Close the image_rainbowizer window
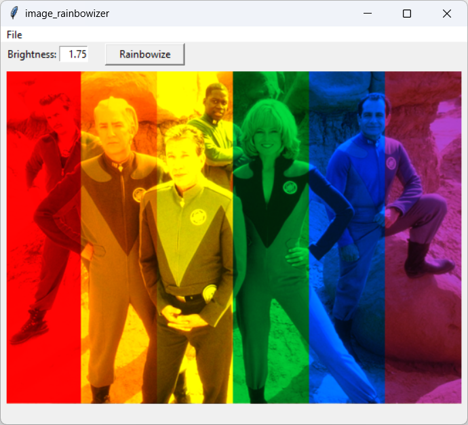The width and height of the screenshot is (468, 425). [x=447, y=14]
